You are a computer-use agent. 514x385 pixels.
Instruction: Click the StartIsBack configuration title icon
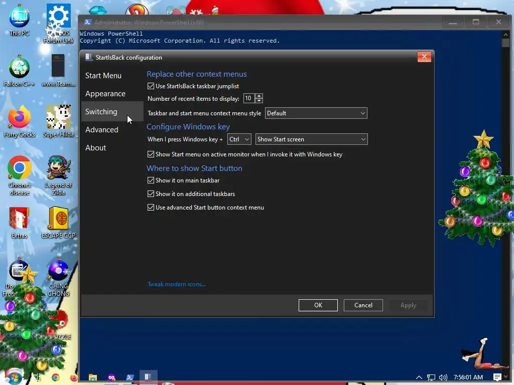(x=88, y=57)
